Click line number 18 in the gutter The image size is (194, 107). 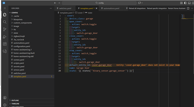pos(60,65)
